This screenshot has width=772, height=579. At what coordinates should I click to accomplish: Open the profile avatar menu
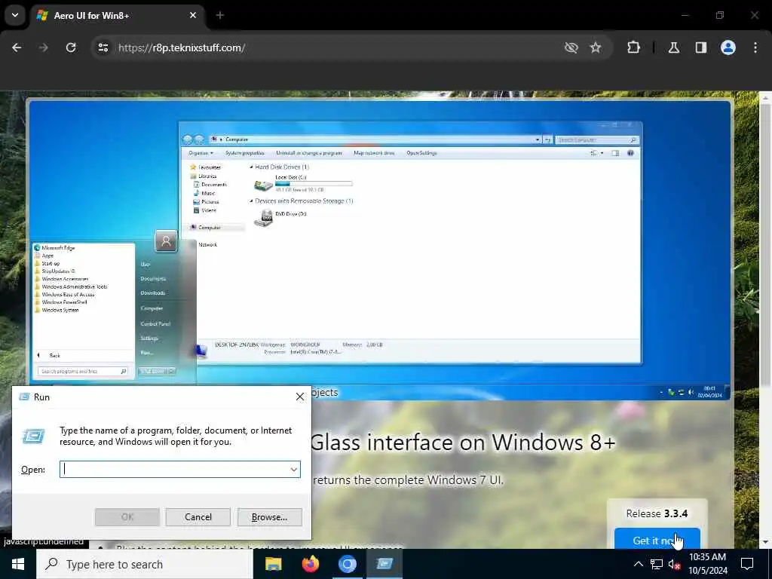coord(728,47)
